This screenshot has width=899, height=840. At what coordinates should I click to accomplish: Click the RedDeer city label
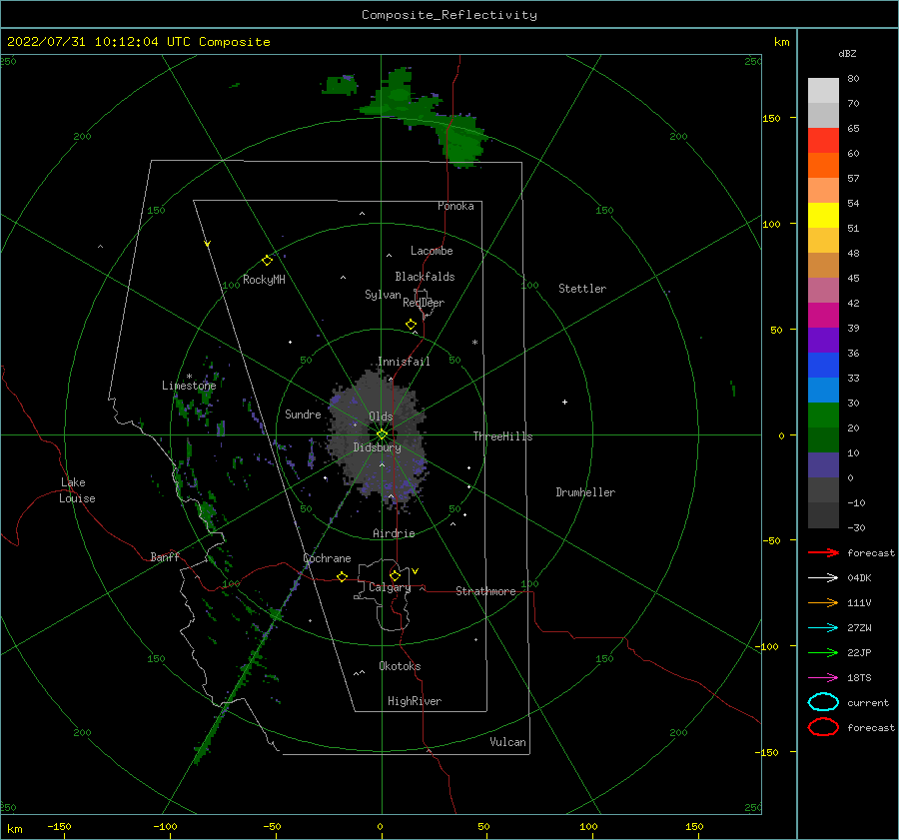[424, 303]
